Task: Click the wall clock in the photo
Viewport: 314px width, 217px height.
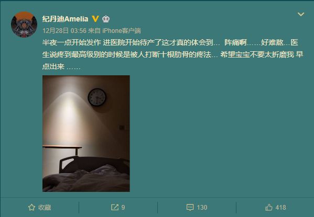Action: pyautogui.click(x=97, y=97)
